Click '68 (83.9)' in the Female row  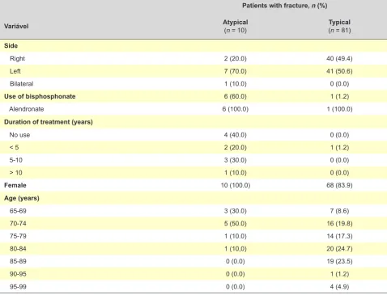point(339,185)
